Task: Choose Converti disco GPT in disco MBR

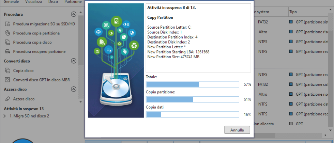Action: (42, 80)
